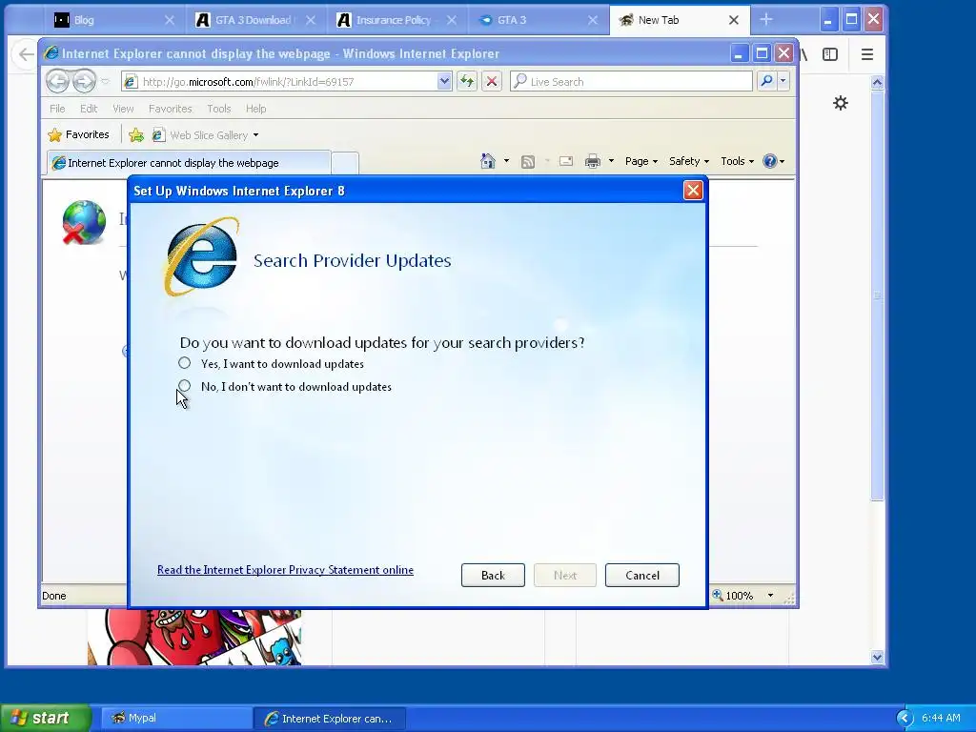Expand the Home button dropdown arrow

[506, 161]
